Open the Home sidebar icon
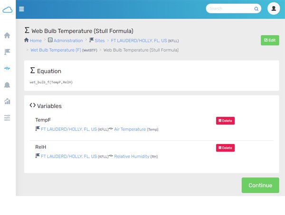Viewport: 285px width, 215px height. [x=7, y=36]
